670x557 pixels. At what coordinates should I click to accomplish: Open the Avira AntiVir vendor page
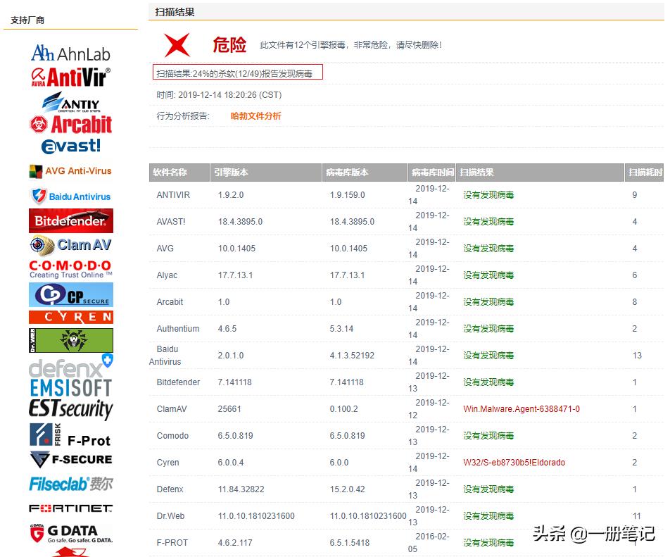tap(70, 76)
